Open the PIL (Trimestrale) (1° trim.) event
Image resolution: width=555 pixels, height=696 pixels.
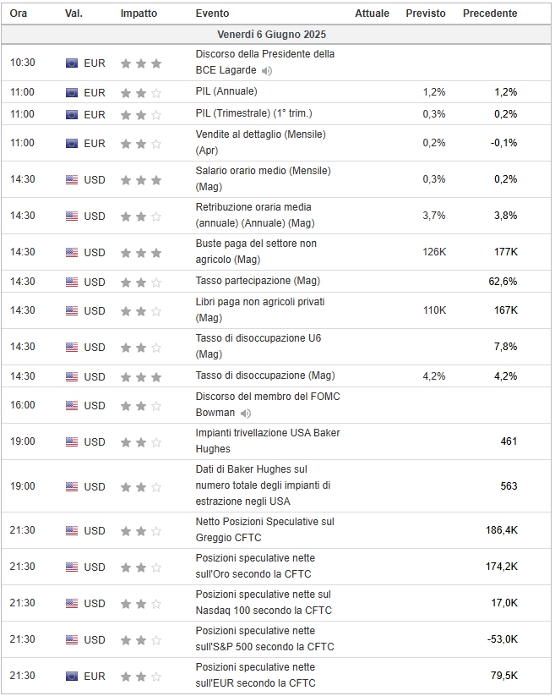tap(253, 113)
